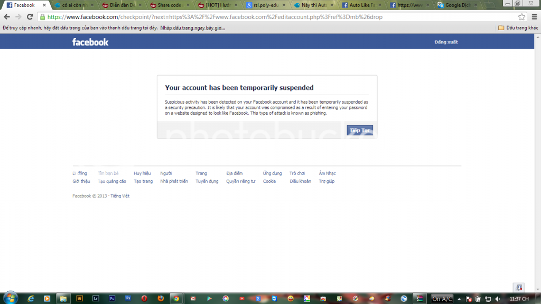Switch to the Google Dịch tab
541x304 pixels.
[x=457, y=5]
